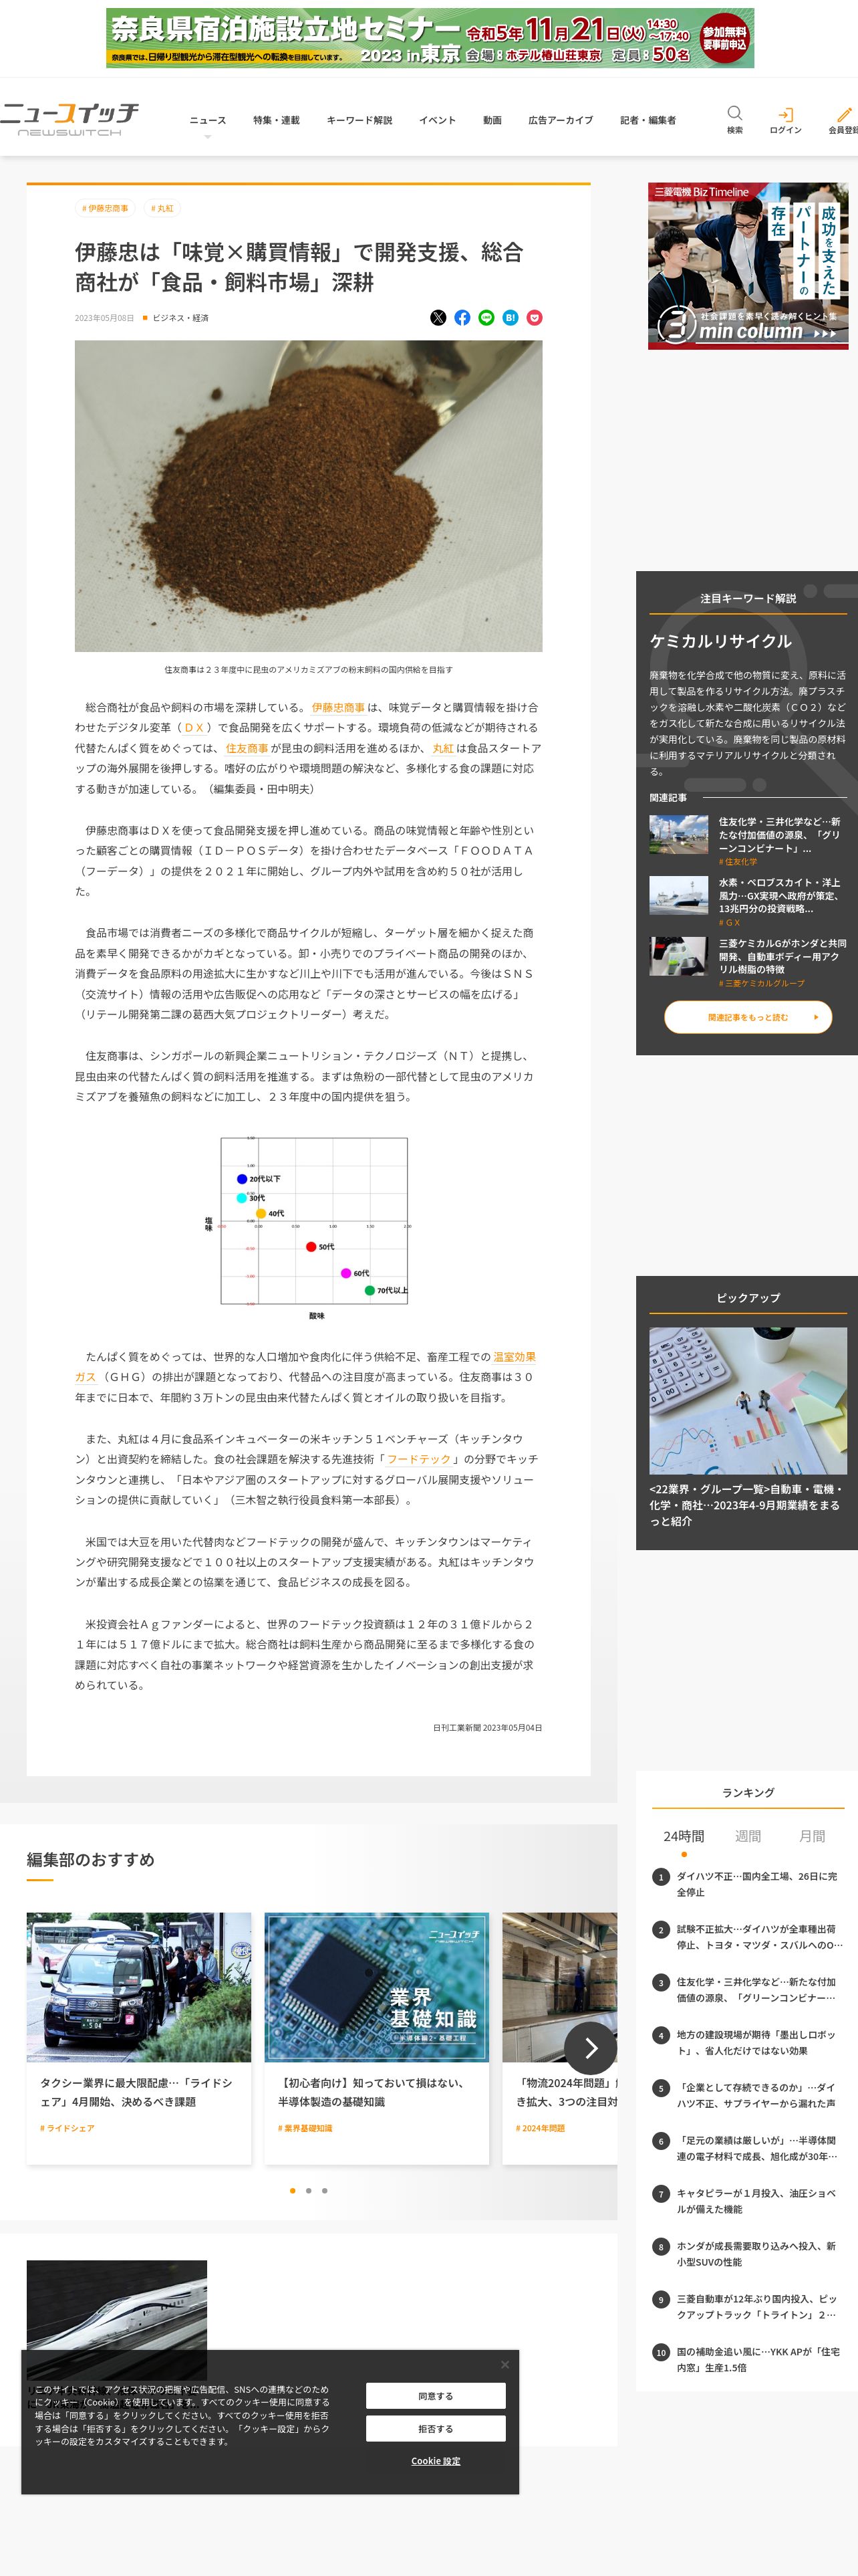Open the ＤＸ keyword link

[x=194, y=728]
